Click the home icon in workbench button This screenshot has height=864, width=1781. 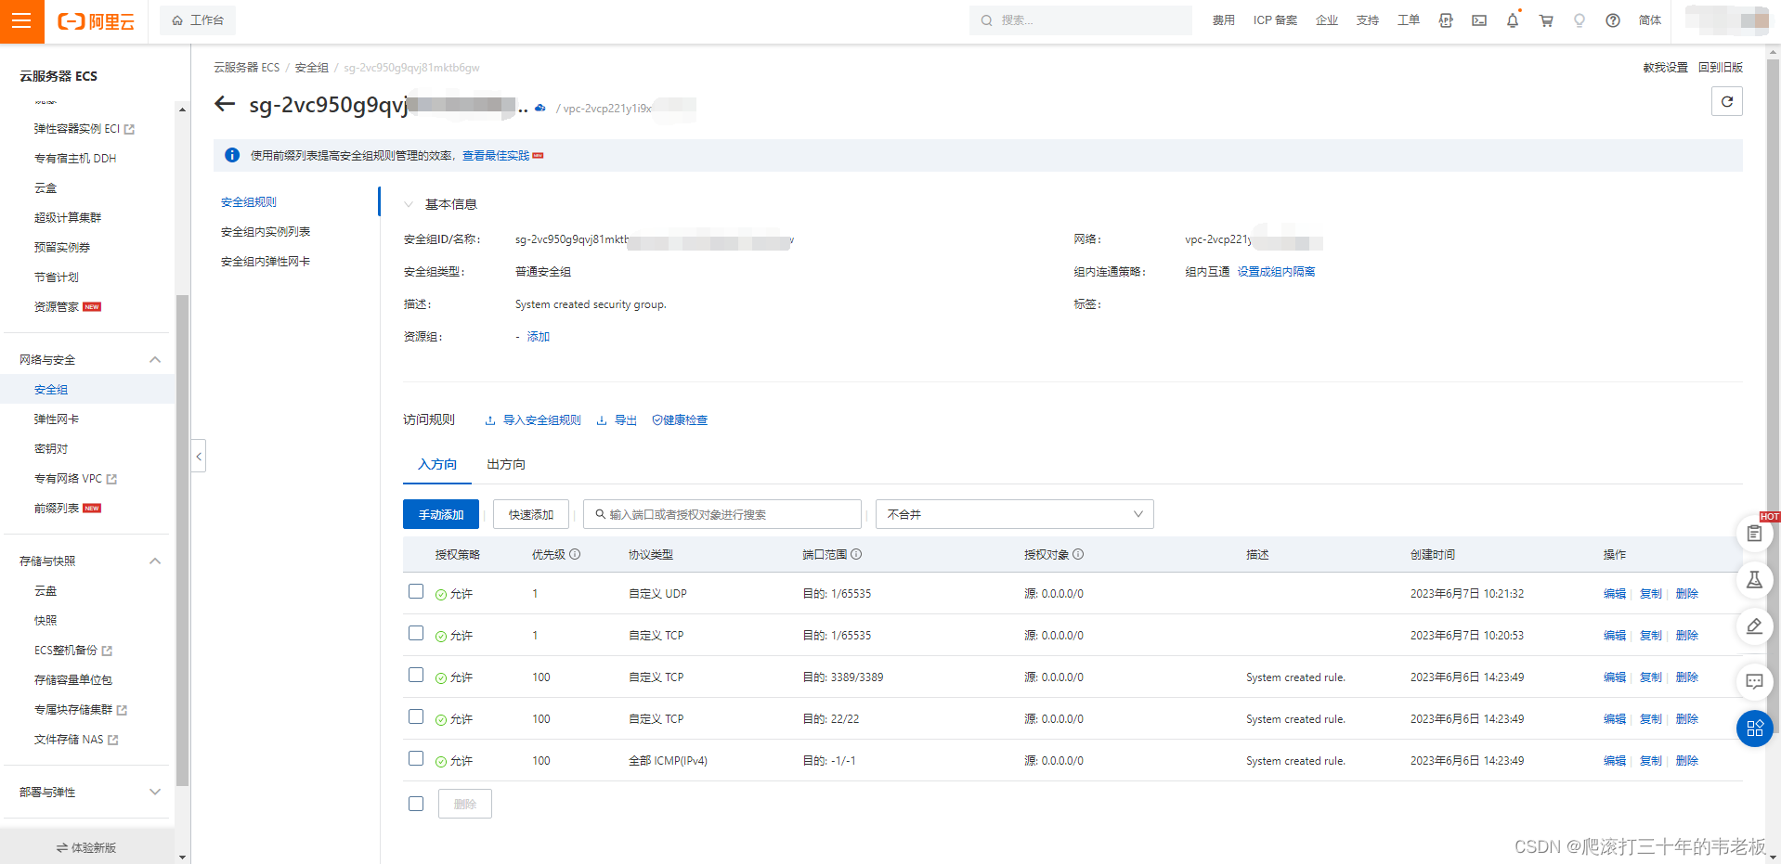tap(177, 20)
